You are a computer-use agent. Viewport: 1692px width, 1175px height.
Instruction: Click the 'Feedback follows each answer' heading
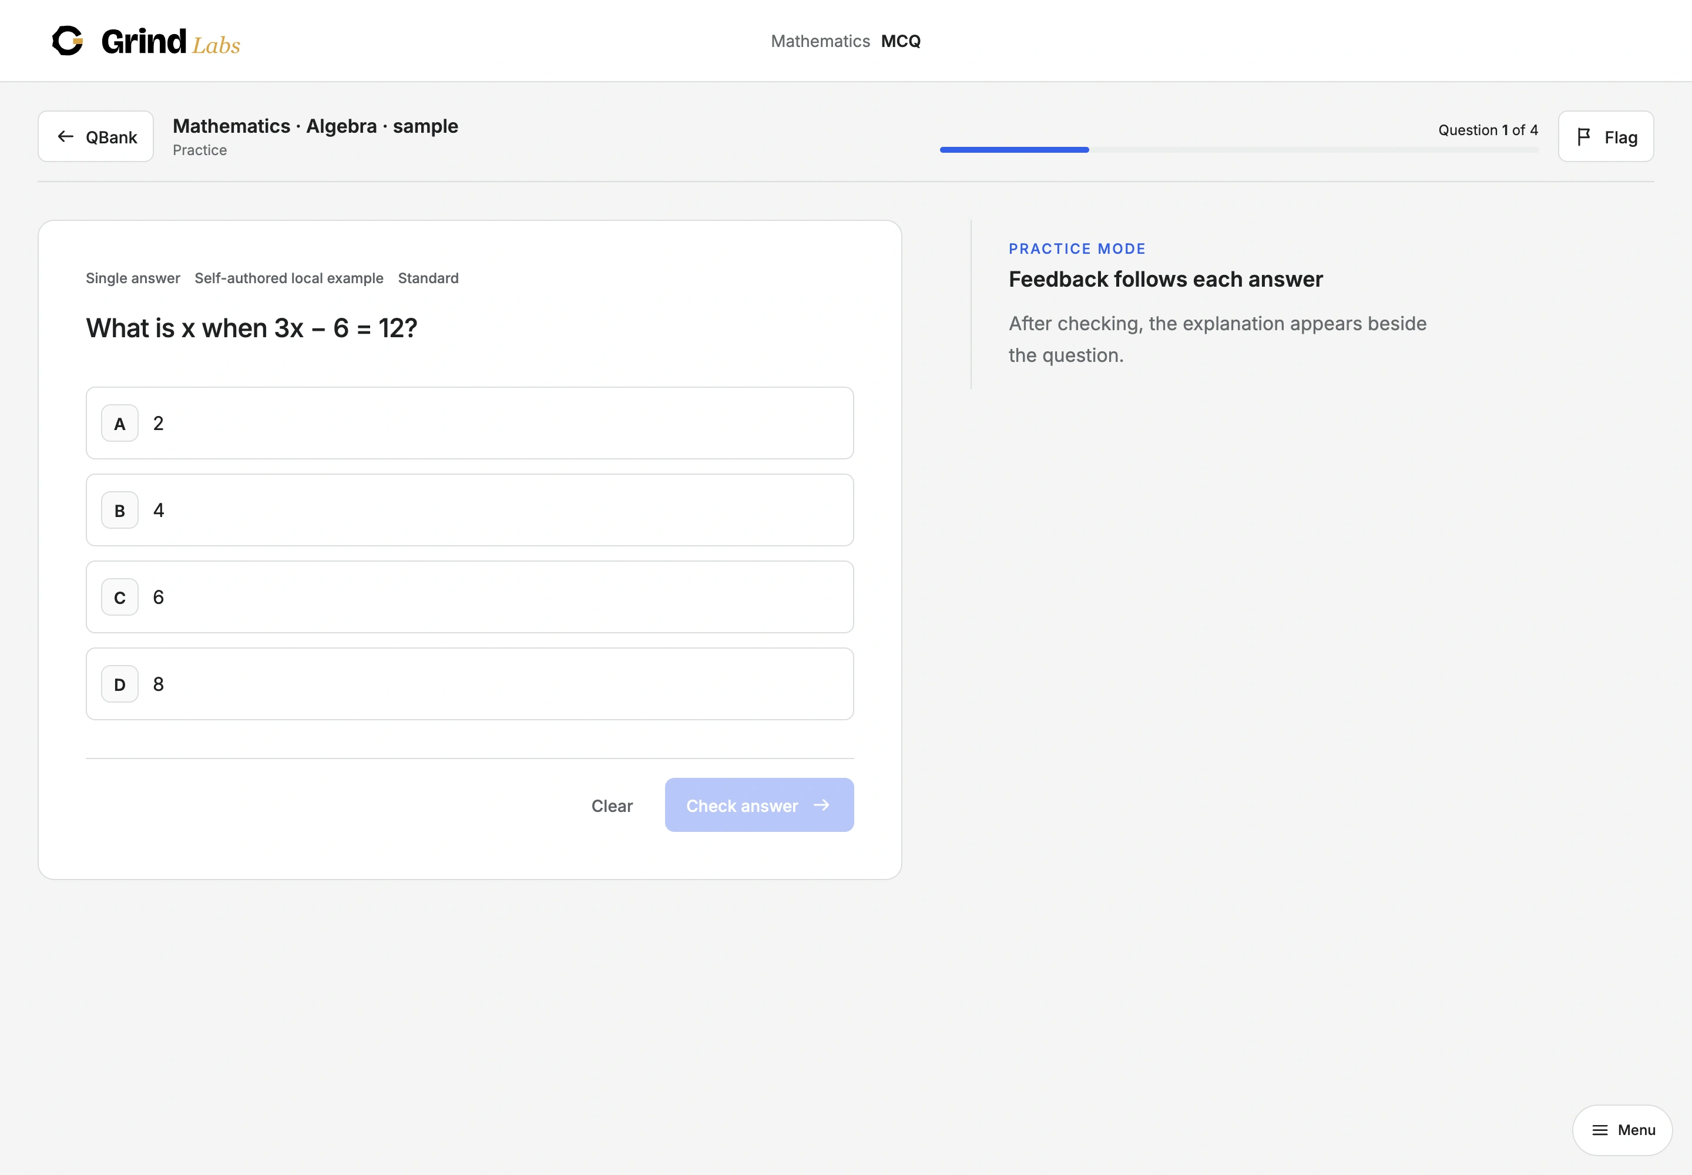point(1166,279)
